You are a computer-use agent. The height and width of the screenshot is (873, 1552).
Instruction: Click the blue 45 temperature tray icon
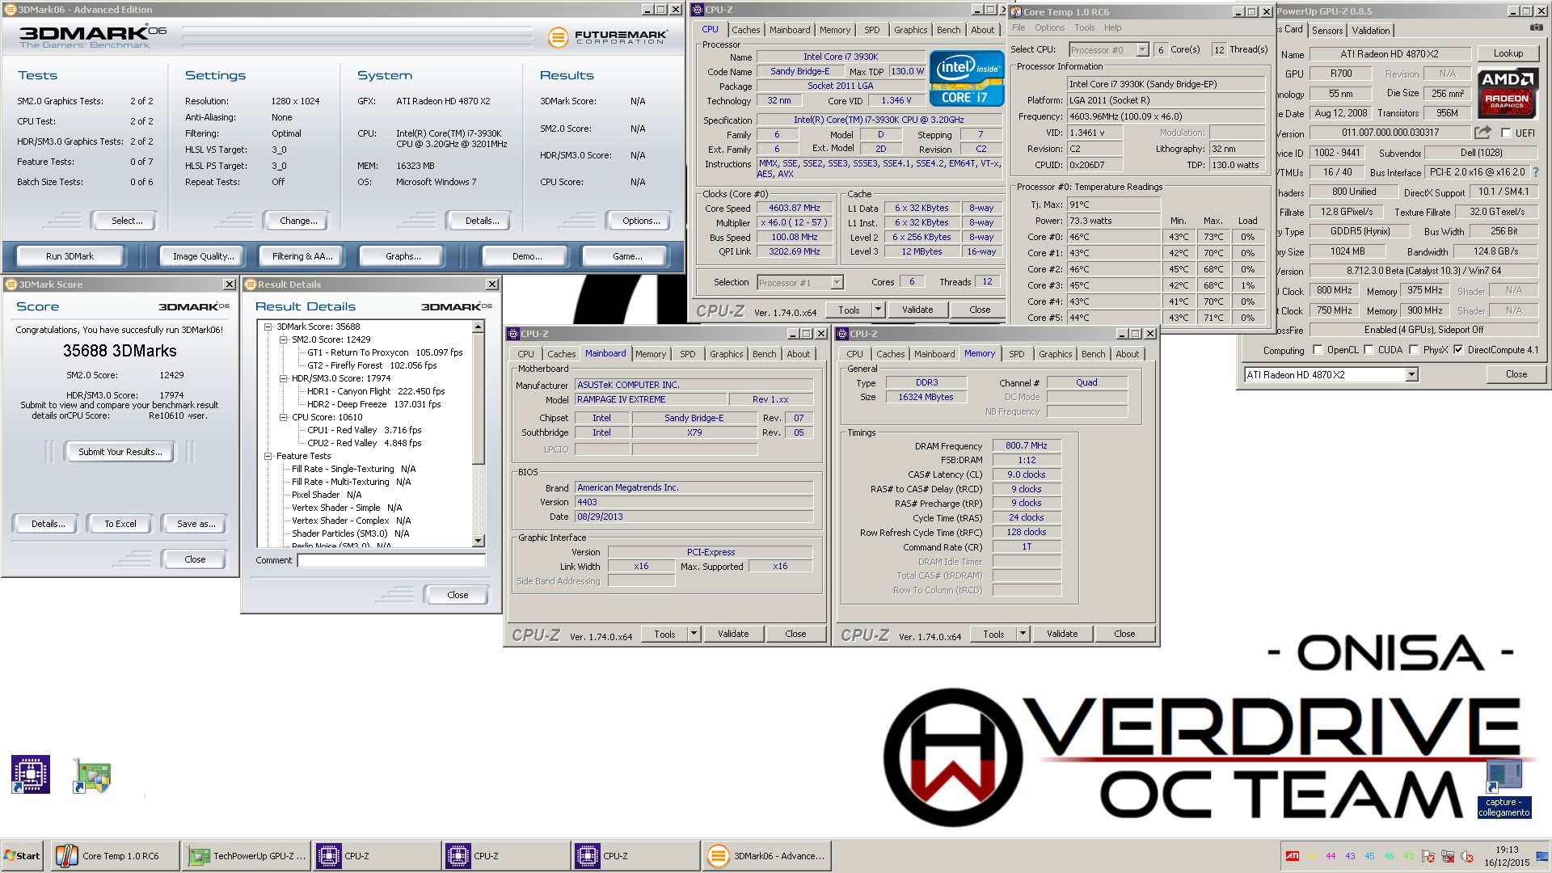pyautogui.click(x=1370, y=856)
